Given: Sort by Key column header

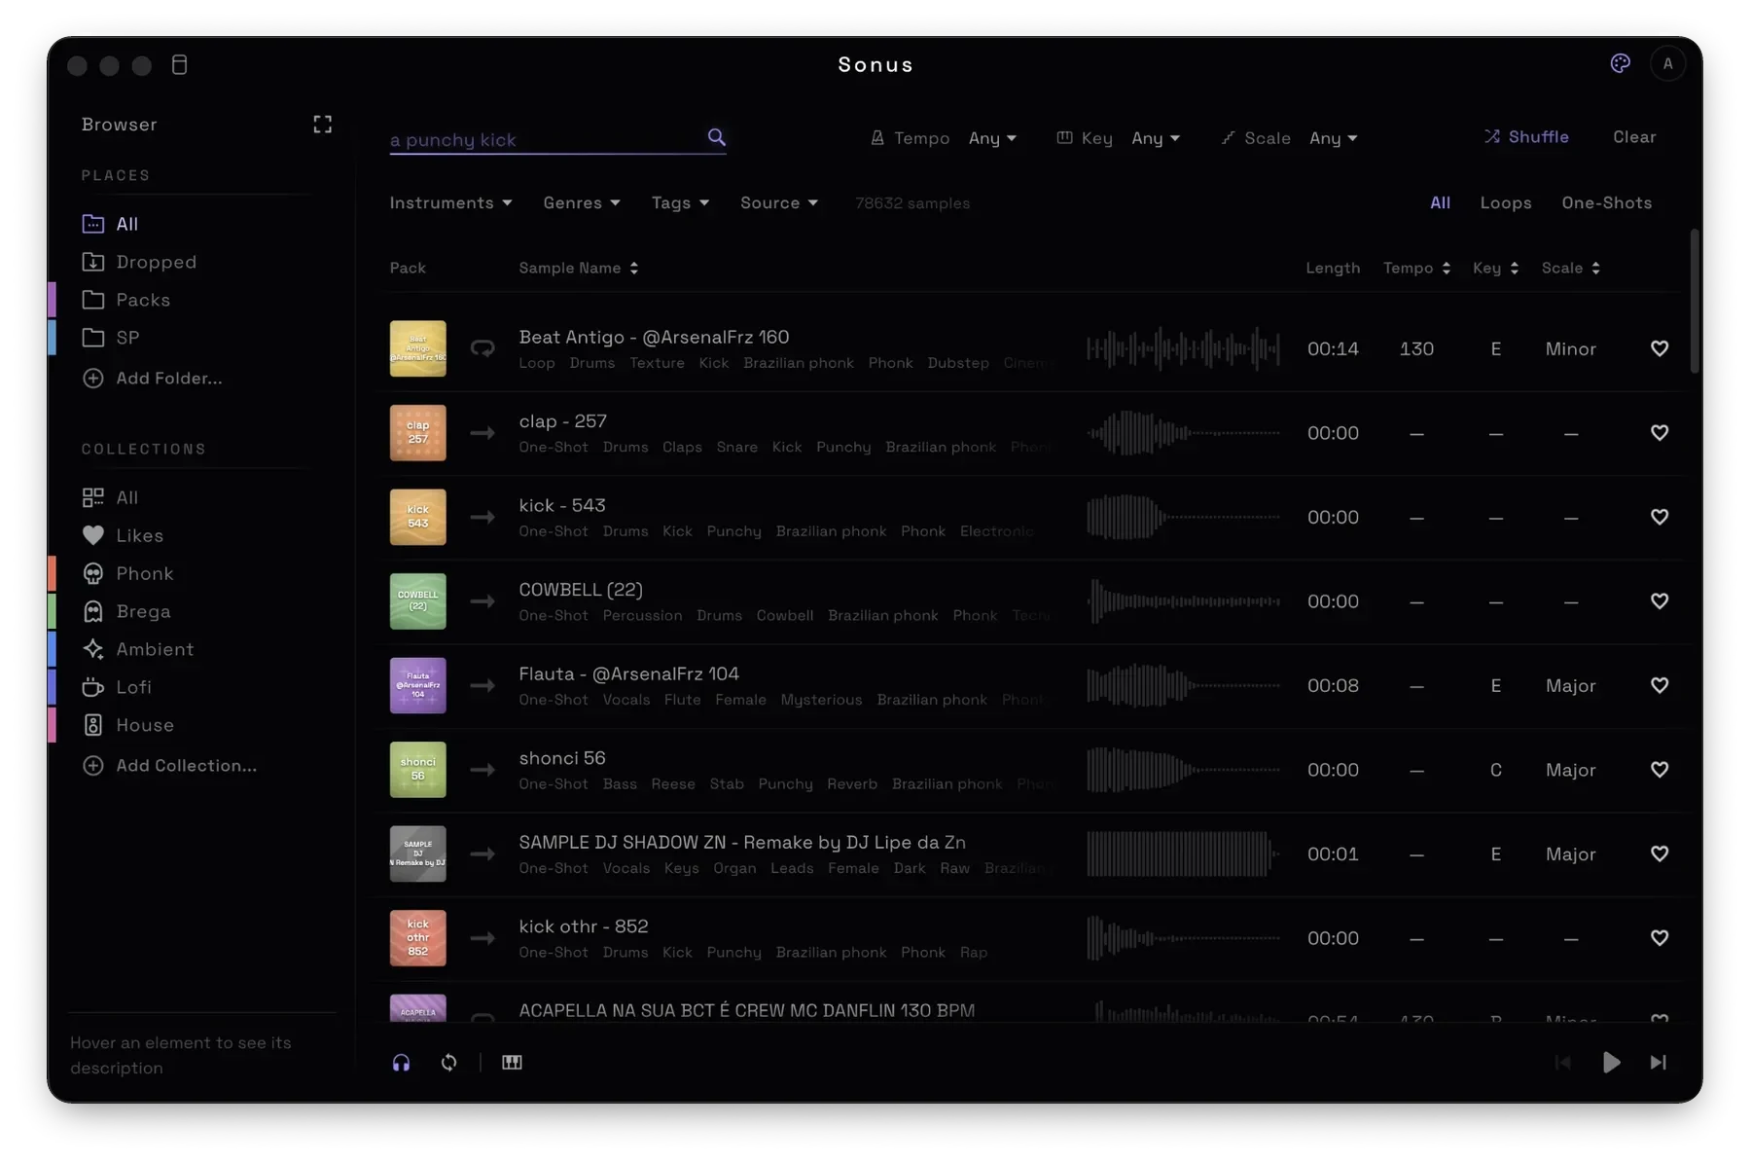Looking at the screenshot, I should 1495,268.
